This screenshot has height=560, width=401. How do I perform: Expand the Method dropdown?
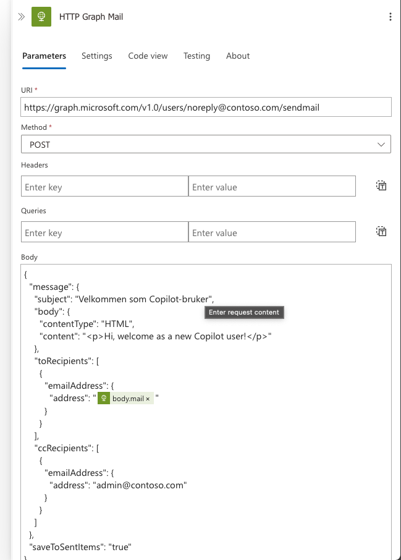point(381,145)
